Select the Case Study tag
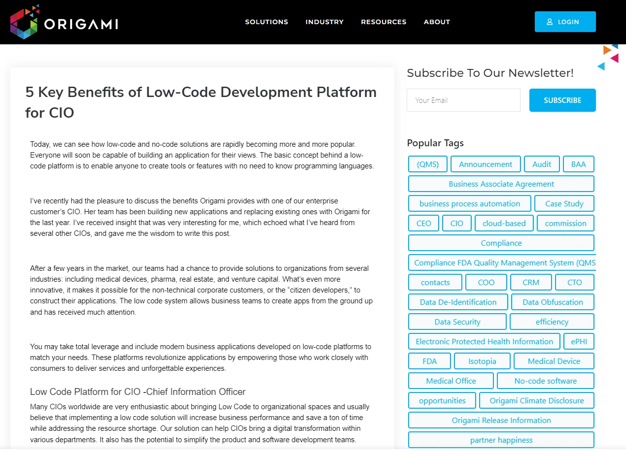Image resolution: width=626 pixels, height=456 pixels. pyautogui.click(x=564, y=203)
